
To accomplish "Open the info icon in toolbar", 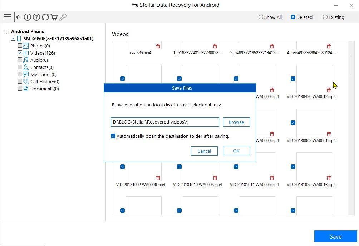I will click(27, 17).
